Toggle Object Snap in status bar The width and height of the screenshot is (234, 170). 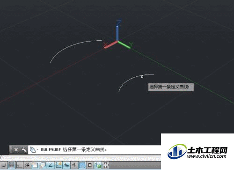(35, 165)
